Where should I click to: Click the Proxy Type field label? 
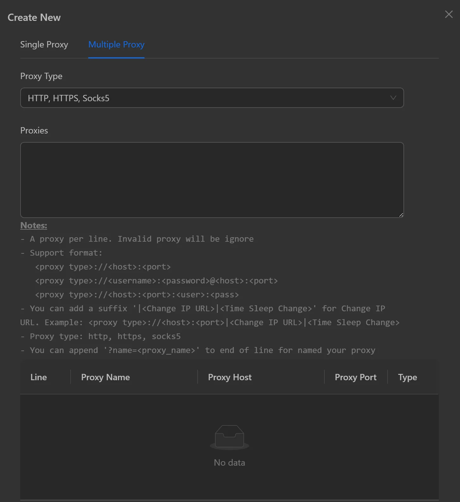[x=41, y=76]
